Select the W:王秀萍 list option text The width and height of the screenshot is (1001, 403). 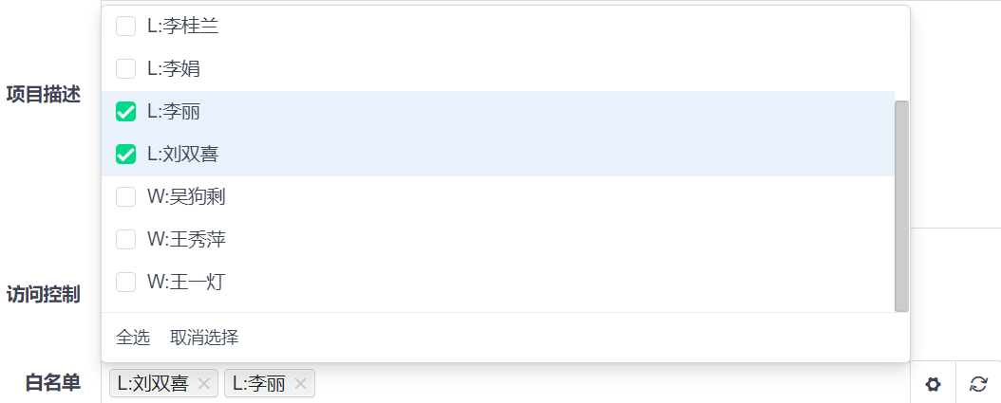coord(186,240)
